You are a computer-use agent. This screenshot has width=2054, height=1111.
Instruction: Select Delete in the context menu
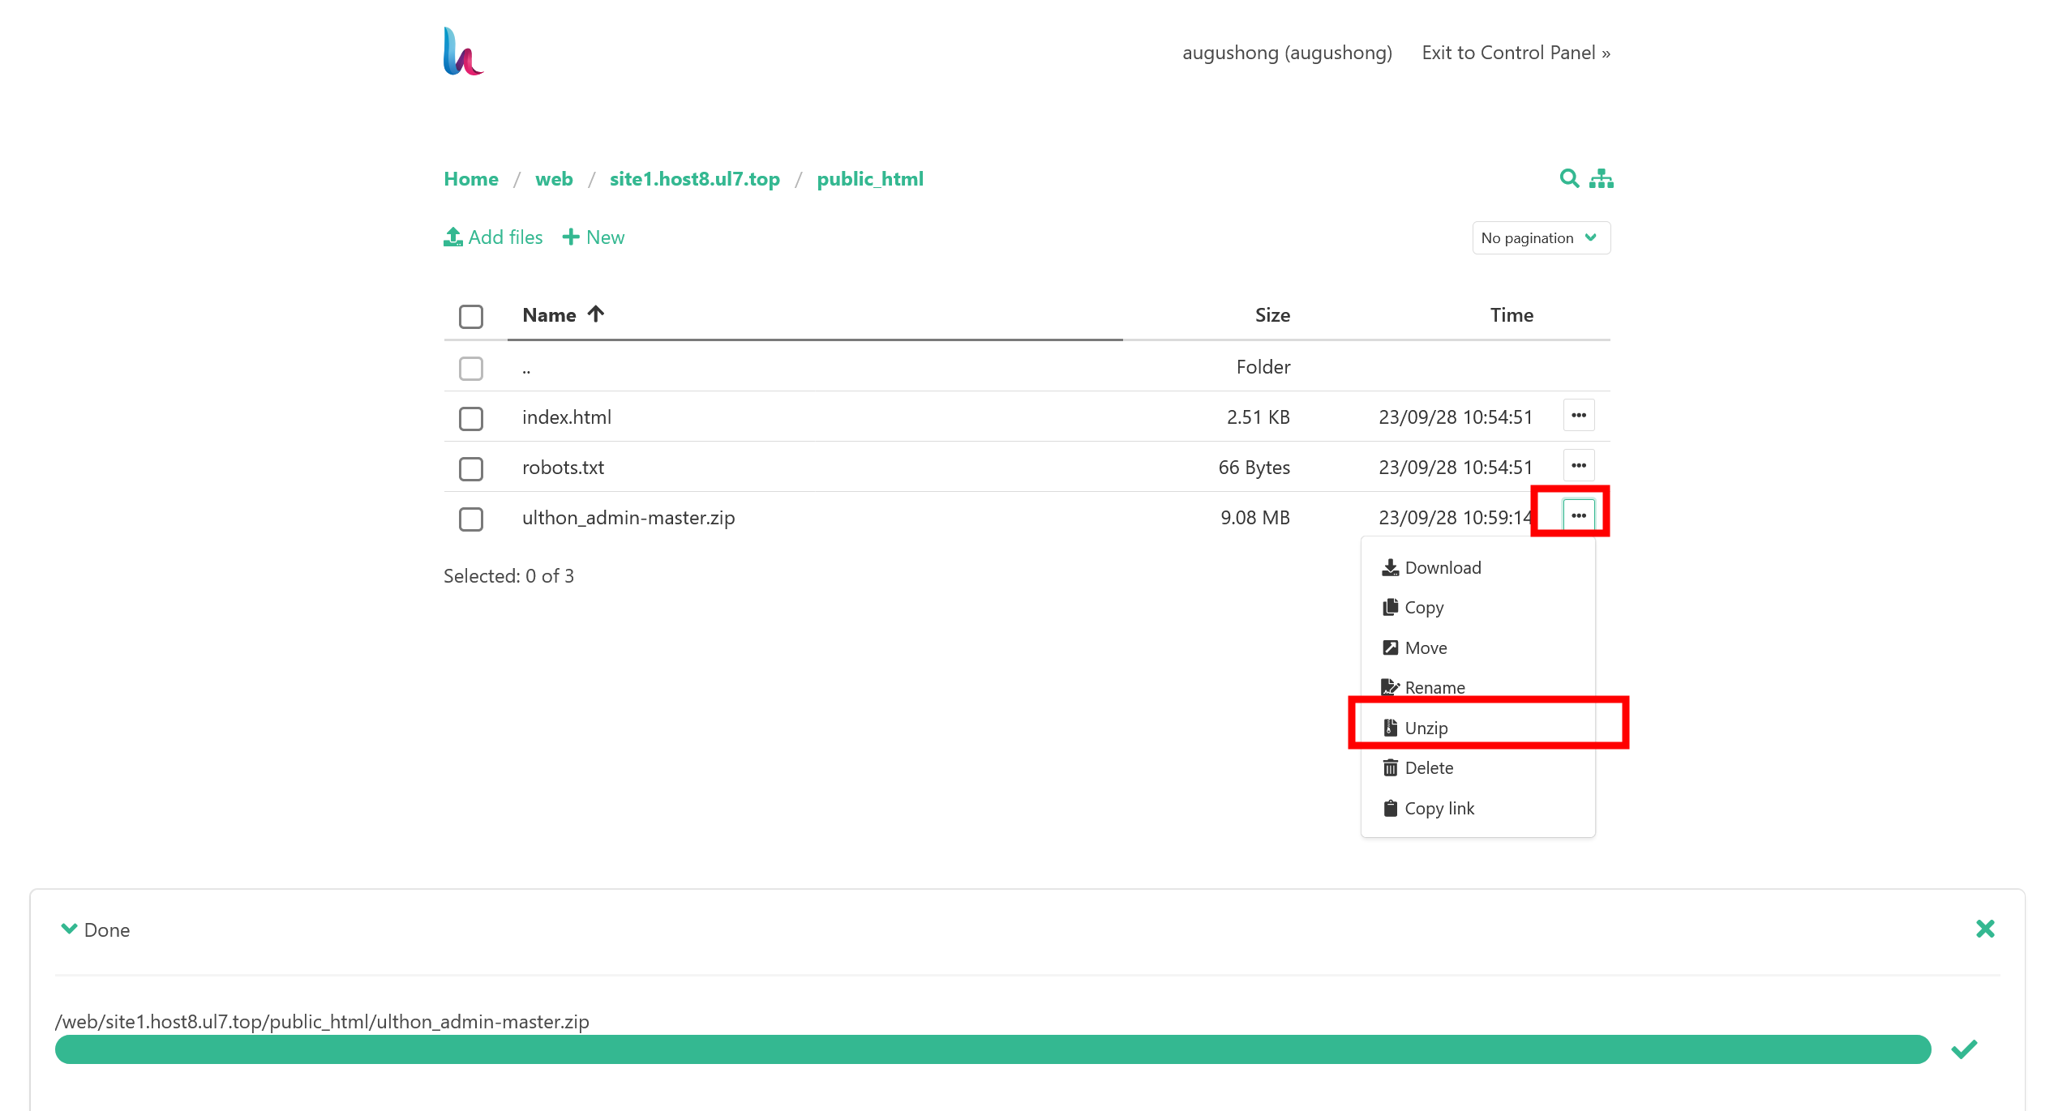[1428, 767]
